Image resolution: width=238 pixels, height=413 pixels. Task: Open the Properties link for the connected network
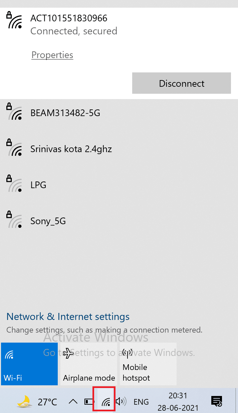pos(52,55)
